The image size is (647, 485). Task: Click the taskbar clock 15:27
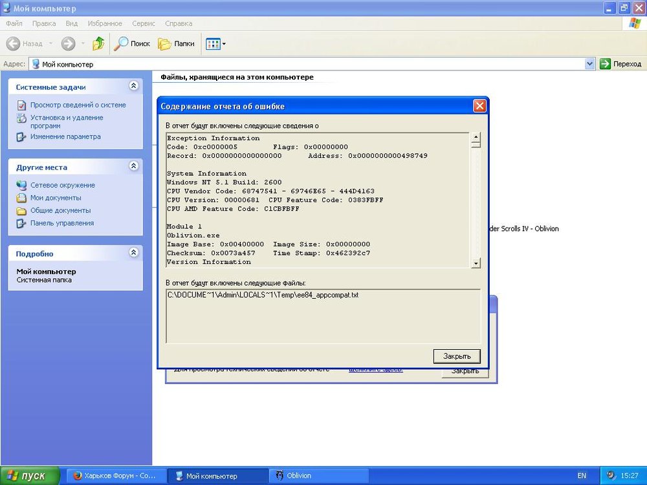(630, 476)
